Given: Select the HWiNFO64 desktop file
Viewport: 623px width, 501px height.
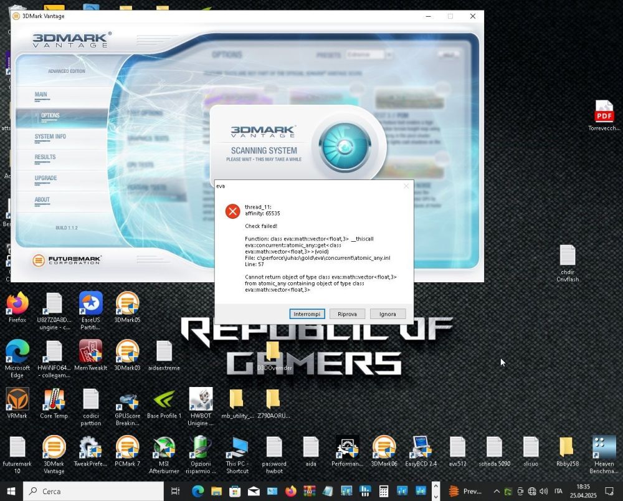Looking at the screenshot, I should 54,359.
